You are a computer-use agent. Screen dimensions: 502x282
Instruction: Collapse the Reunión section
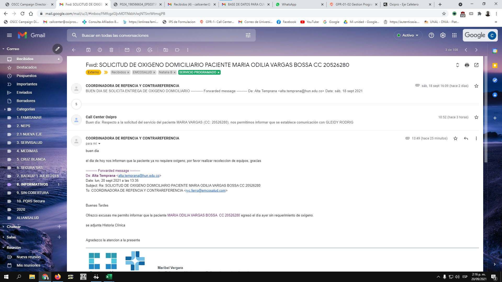coord(3,248)
